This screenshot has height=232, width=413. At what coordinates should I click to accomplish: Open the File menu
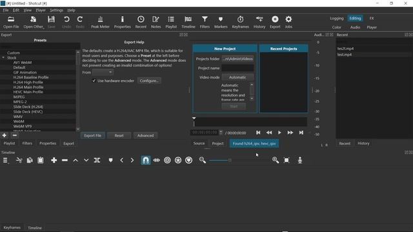(6, 10)
